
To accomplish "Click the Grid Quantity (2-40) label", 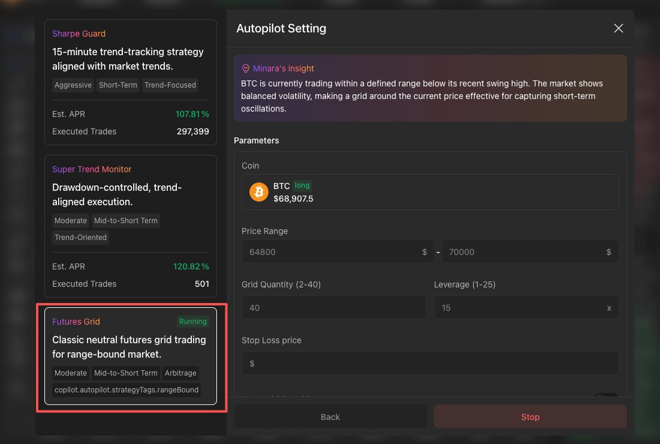I will click(281, 285).
